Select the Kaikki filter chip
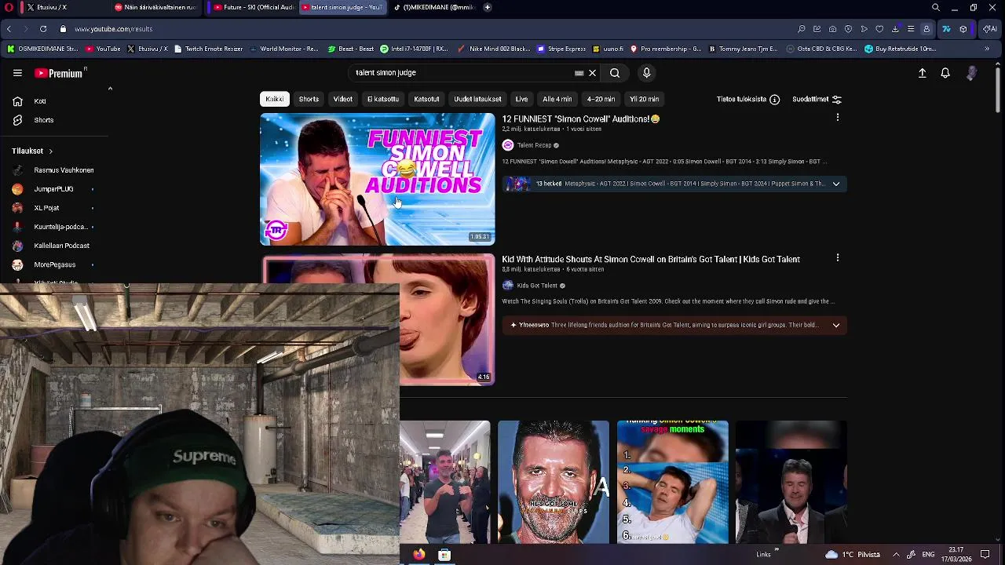Viewport: 1005px width, 565px height. pyautogui.click(x=274, y=99)
